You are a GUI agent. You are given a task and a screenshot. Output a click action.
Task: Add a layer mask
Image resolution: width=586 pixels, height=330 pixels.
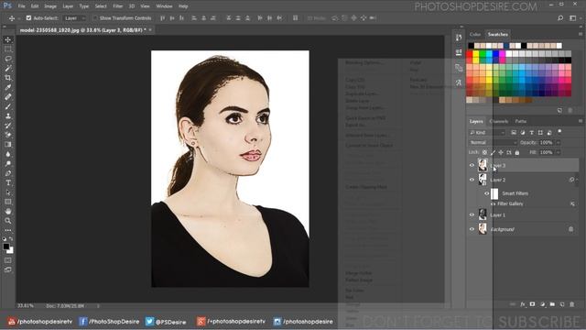[532, 304]
